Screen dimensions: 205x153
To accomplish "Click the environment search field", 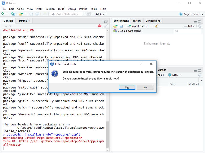I will point(187,31).
